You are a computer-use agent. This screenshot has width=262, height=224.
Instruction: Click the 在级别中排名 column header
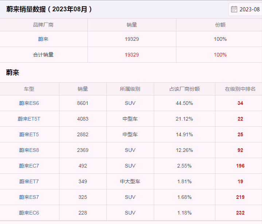pos(240,89)
